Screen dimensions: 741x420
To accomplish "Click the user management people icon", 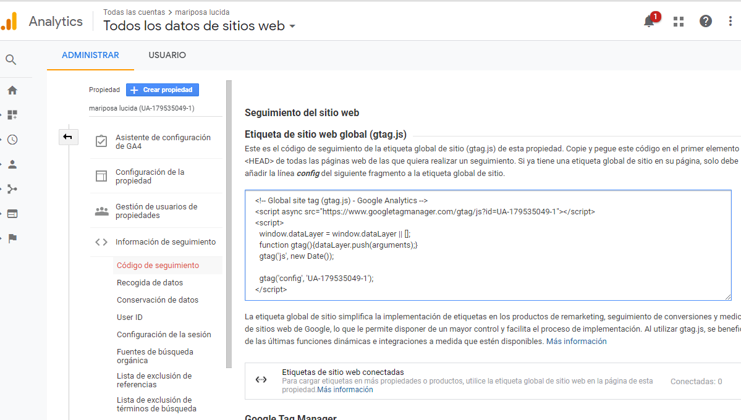I will coord(101,211).
